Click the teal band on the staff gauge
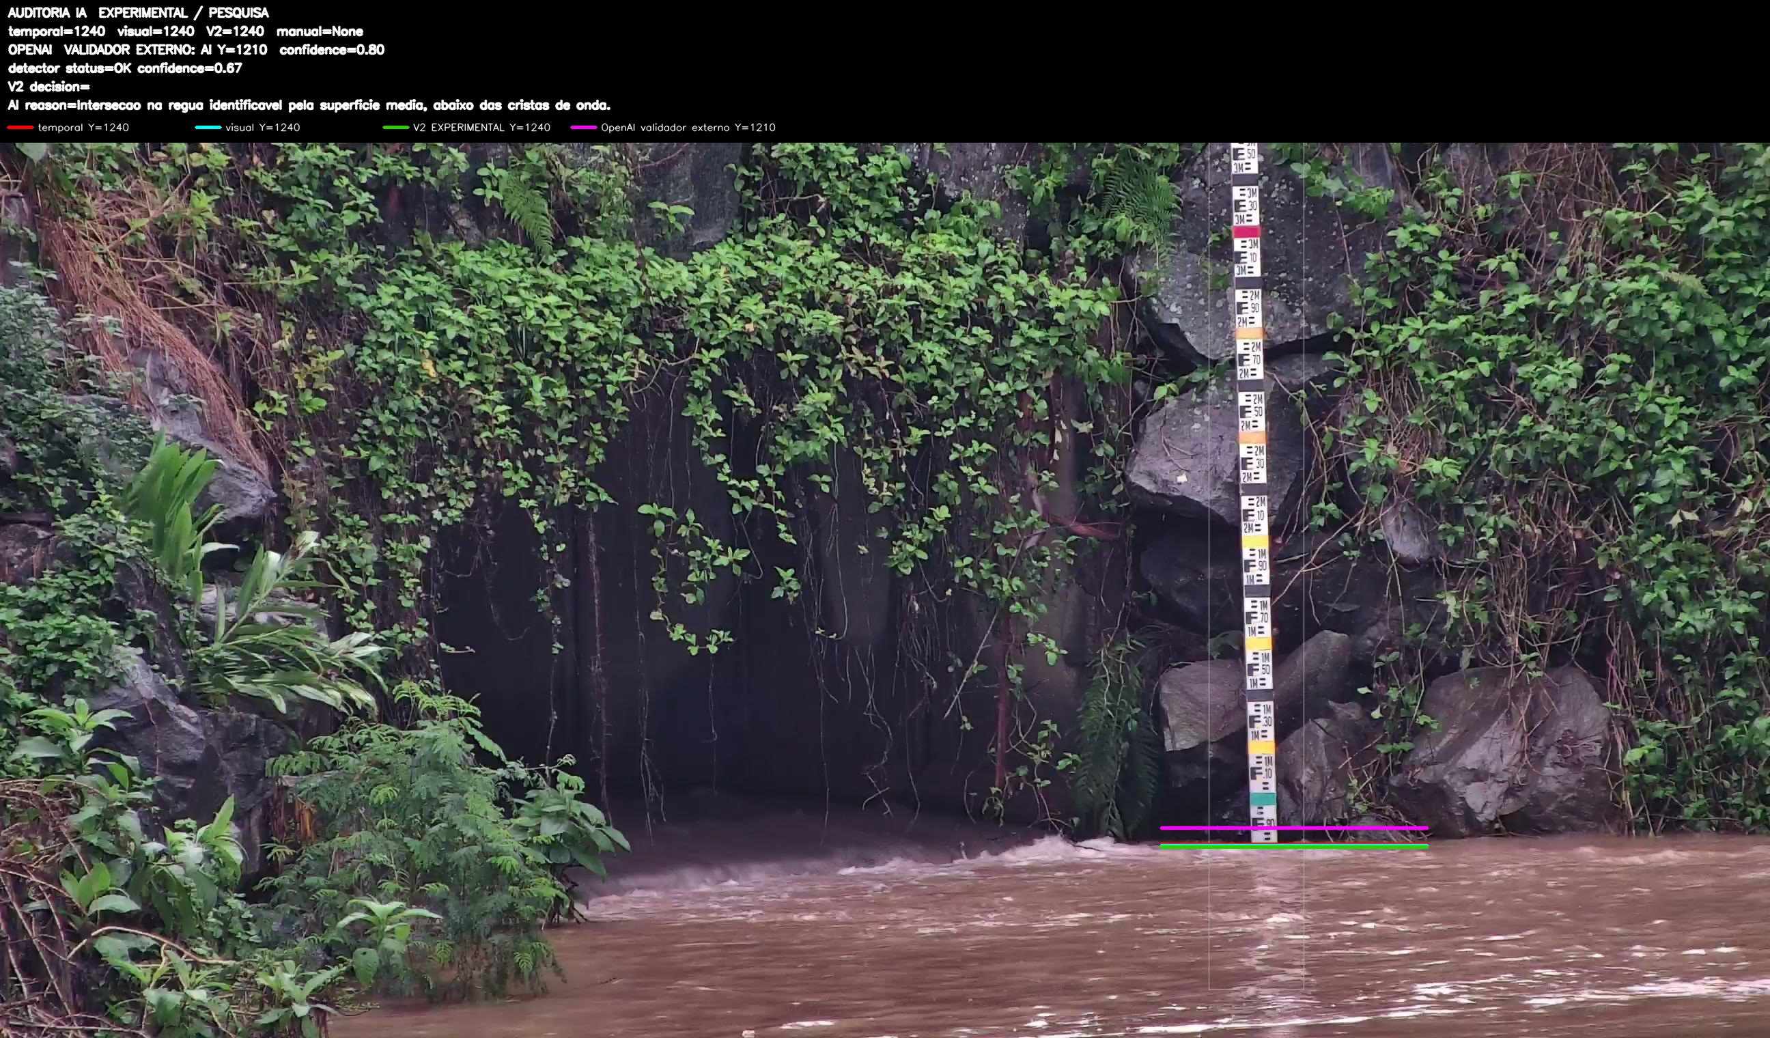The height and width of the screenshot is (1038, 1770). 1263,799
